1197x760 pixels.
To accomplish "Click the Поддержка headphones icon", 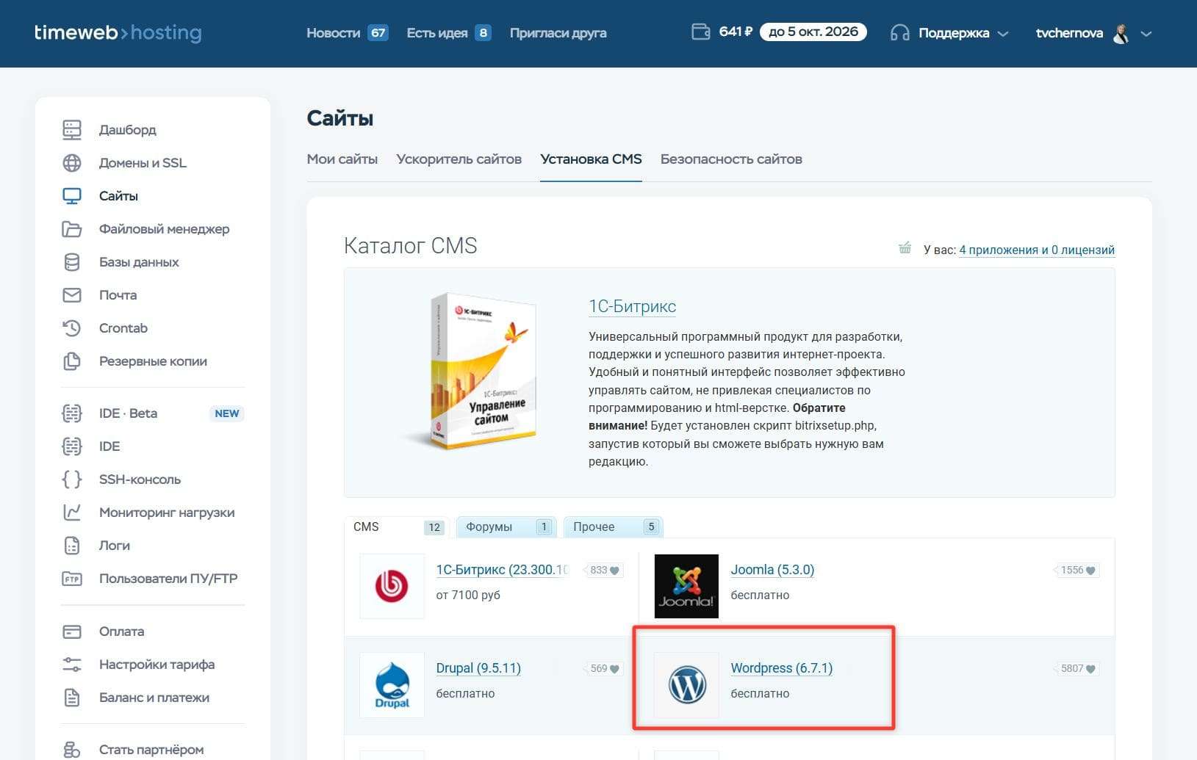I will click(899, 33).
